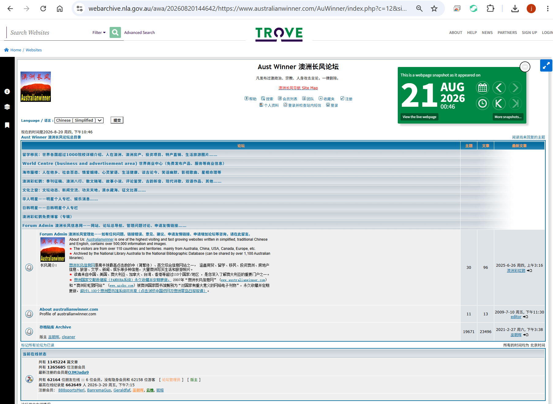553x404 pixels.
Task: Open the ABOUT menu item
Action: tap(456, 32)
